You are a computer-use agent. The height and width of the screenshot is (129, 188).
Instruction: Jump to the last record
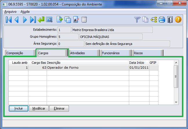pyautogui.click(x=33, y=20)
